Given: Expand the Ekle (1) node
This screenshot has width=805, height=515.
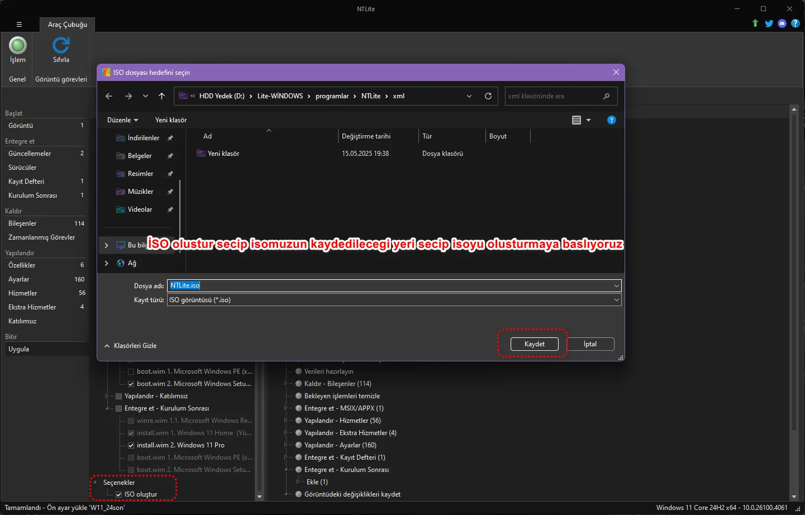Looking at the screenshot, I should coord(298,481).
